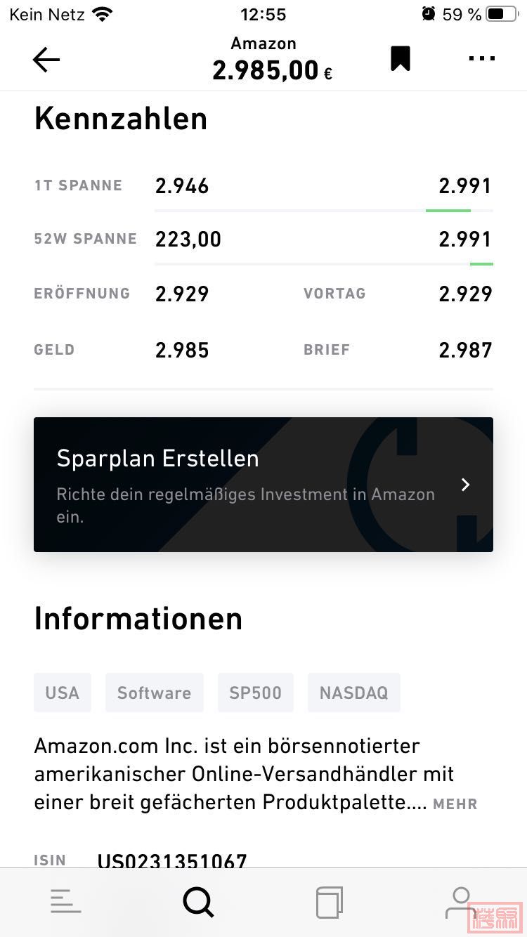
Task: Expand description with MEHR
Action: click(455, 804)
